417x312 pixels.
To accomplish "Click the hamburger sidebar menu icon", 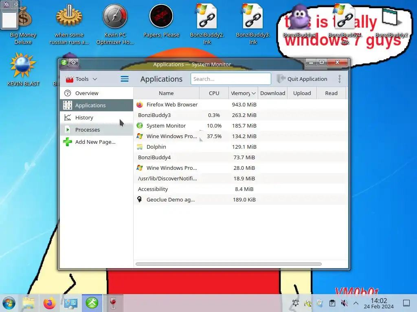I will [x=125, y=79].
